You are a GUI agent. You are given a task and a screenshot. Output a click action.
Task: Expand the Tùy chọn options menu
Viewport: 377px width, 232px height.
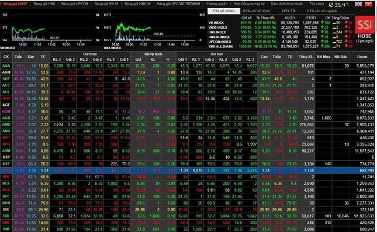[316, 4]
